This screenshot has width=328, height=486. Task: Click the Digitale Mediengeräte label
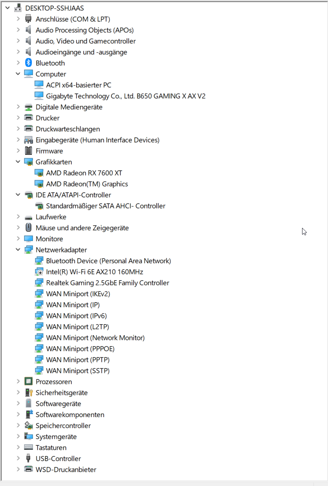(x=69, y=107)
